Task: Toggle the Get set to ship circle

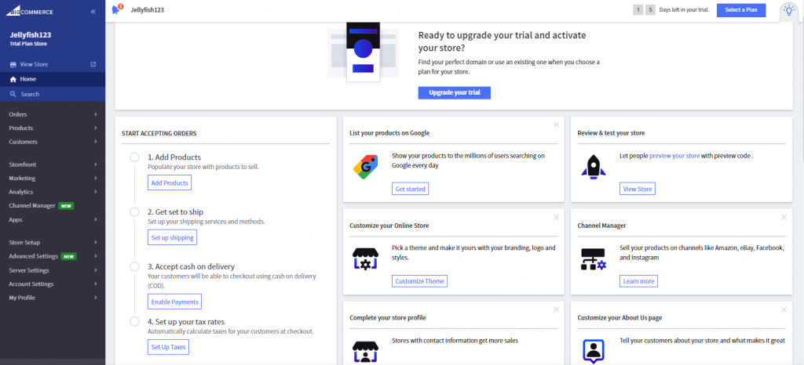Action: click(x=135, y=211)
